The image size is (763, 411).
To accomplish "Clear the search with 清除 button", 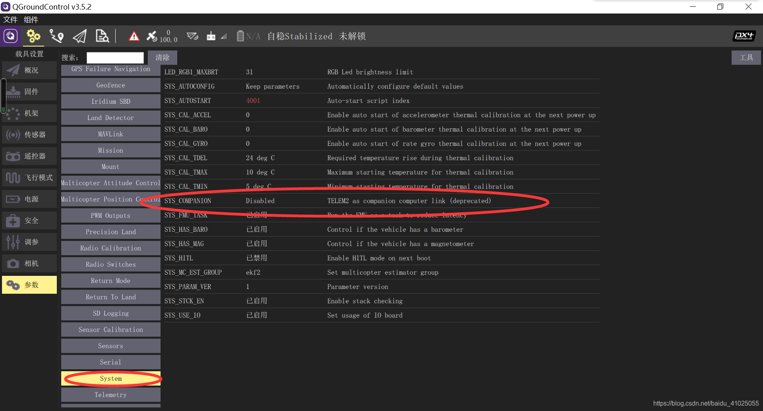I will pos(162,58).
